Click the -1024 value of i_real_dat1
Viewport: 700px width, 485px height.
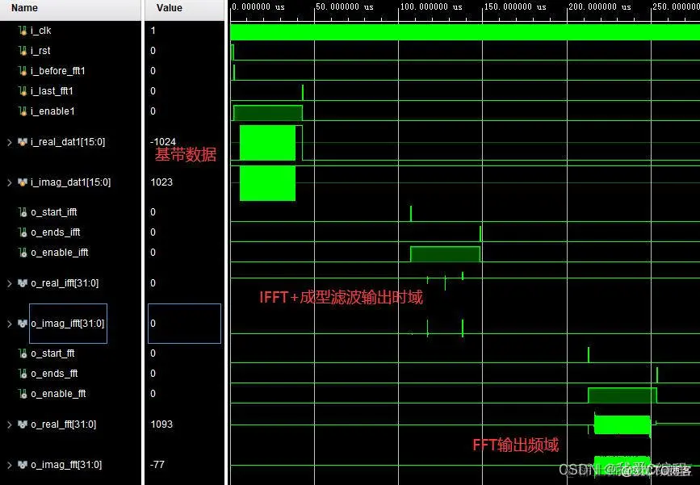pyautogui.click(x=163, y=141)
